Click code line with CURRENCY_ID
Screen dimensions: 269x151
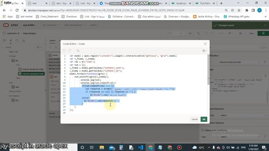pos(96,71)
